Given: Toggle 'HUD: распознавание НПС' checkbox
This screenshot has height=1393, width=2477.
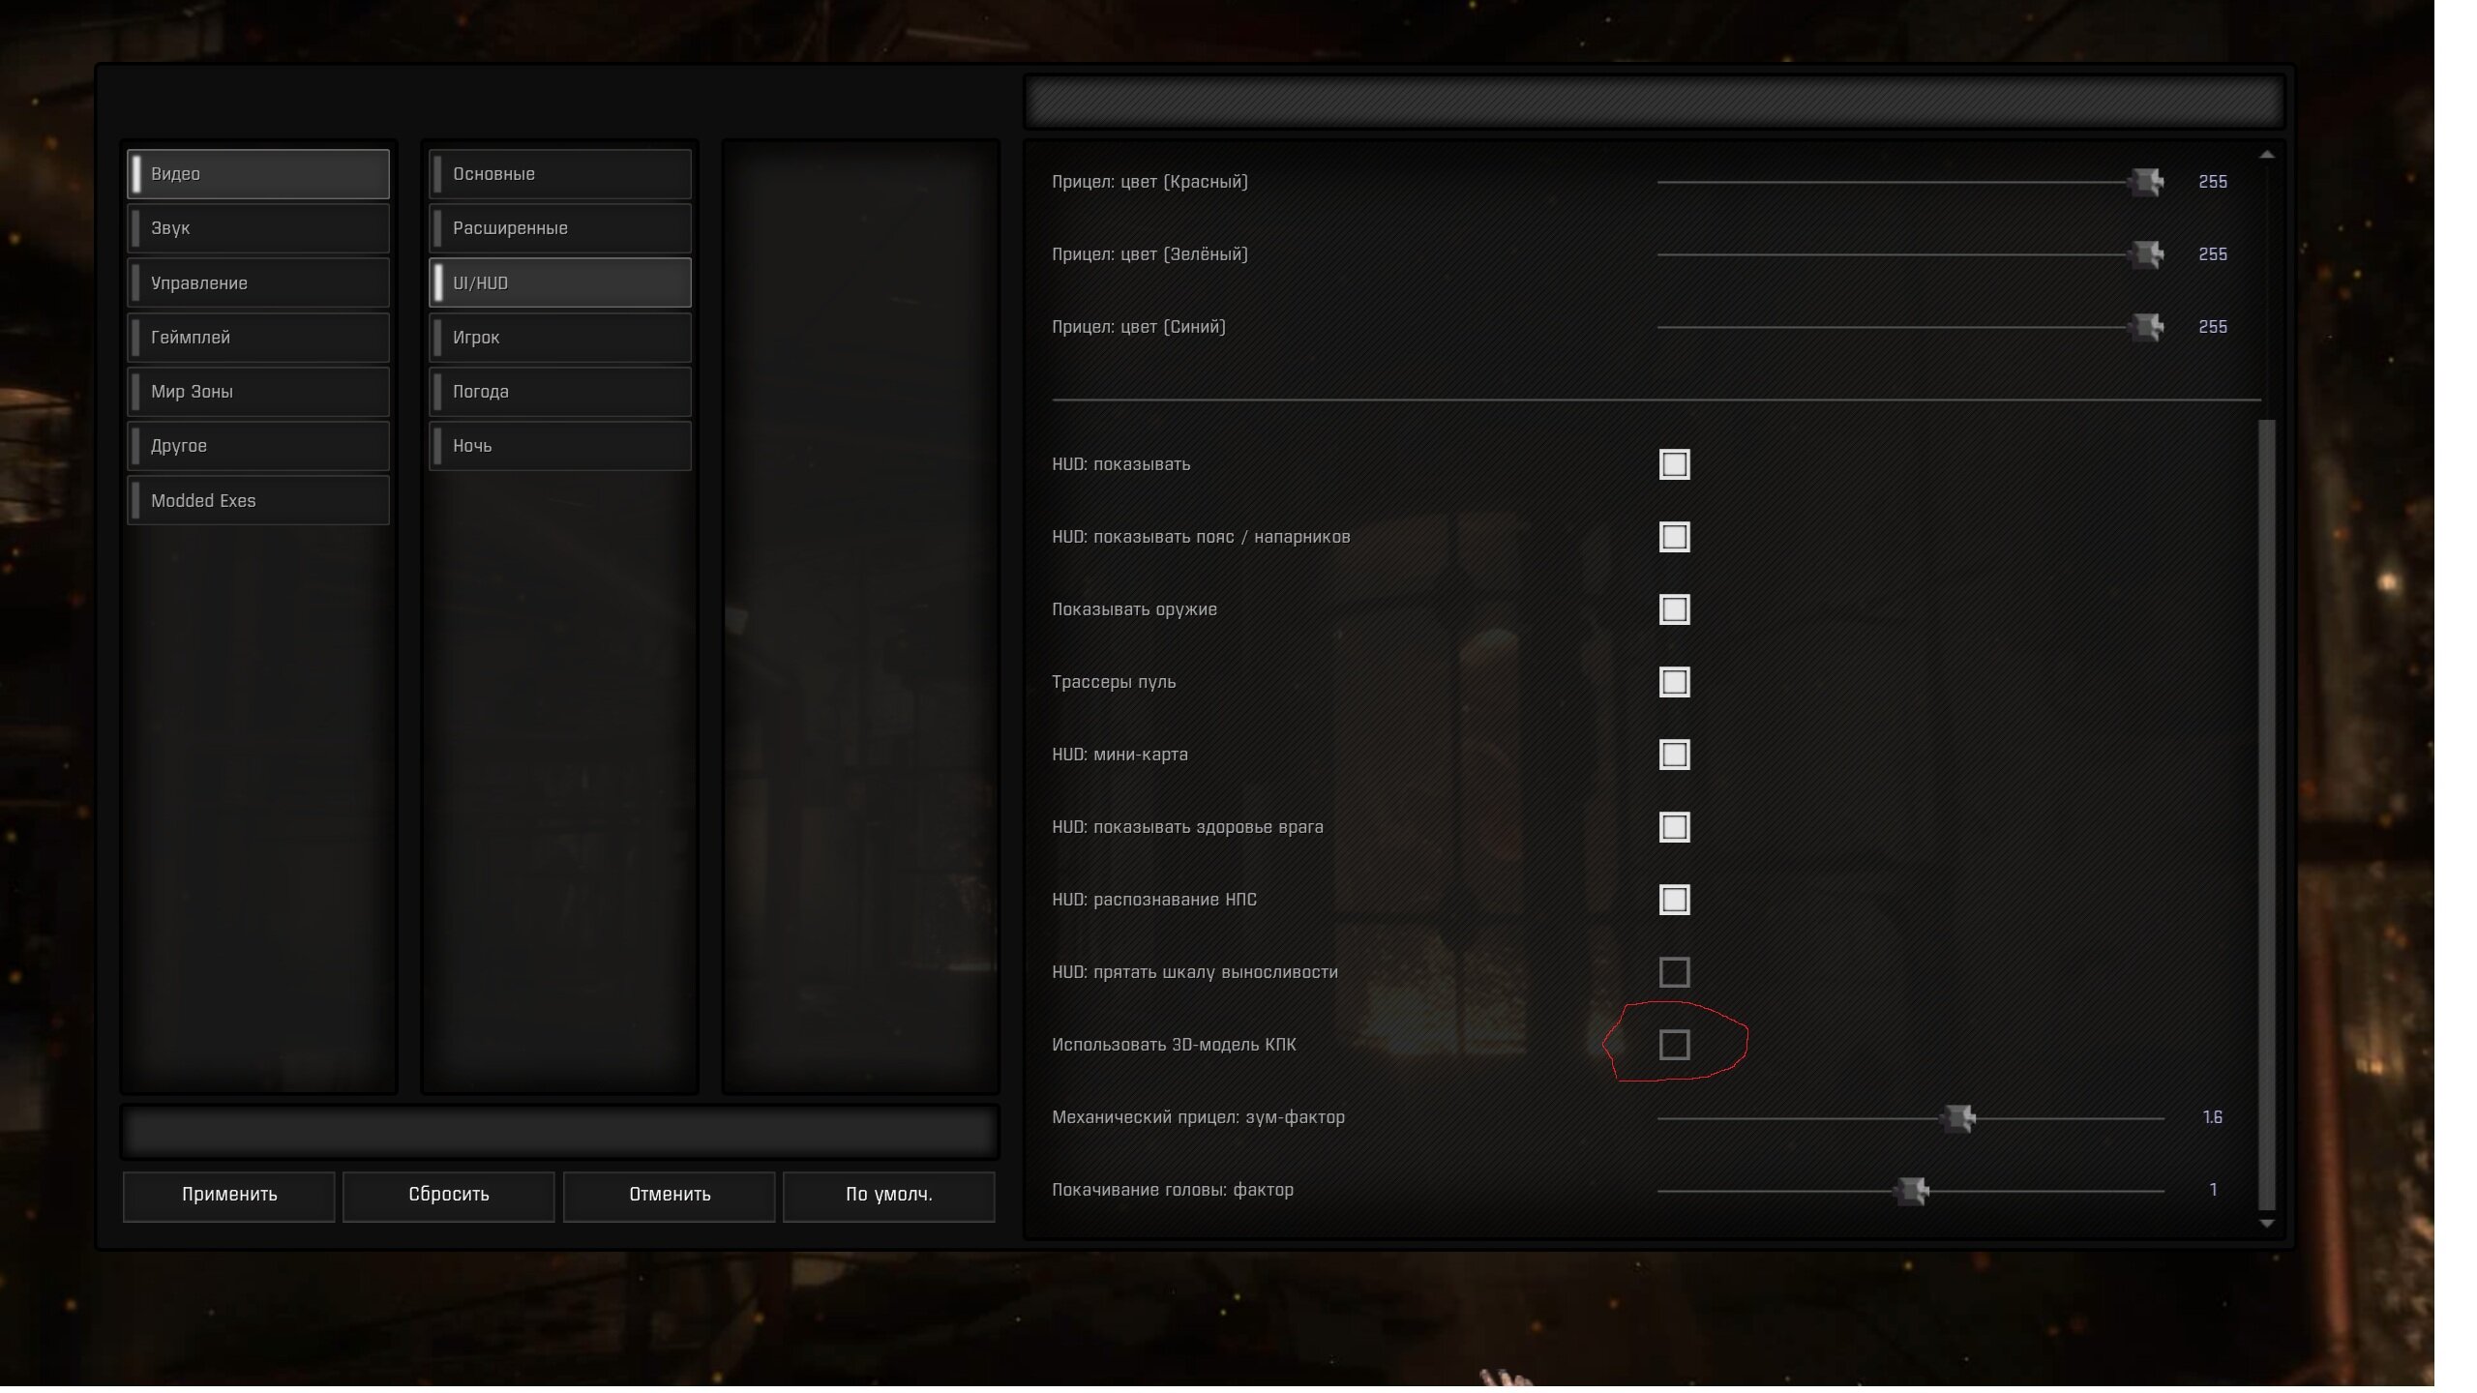Looking at the screenshot, I should pos(1674,900).
